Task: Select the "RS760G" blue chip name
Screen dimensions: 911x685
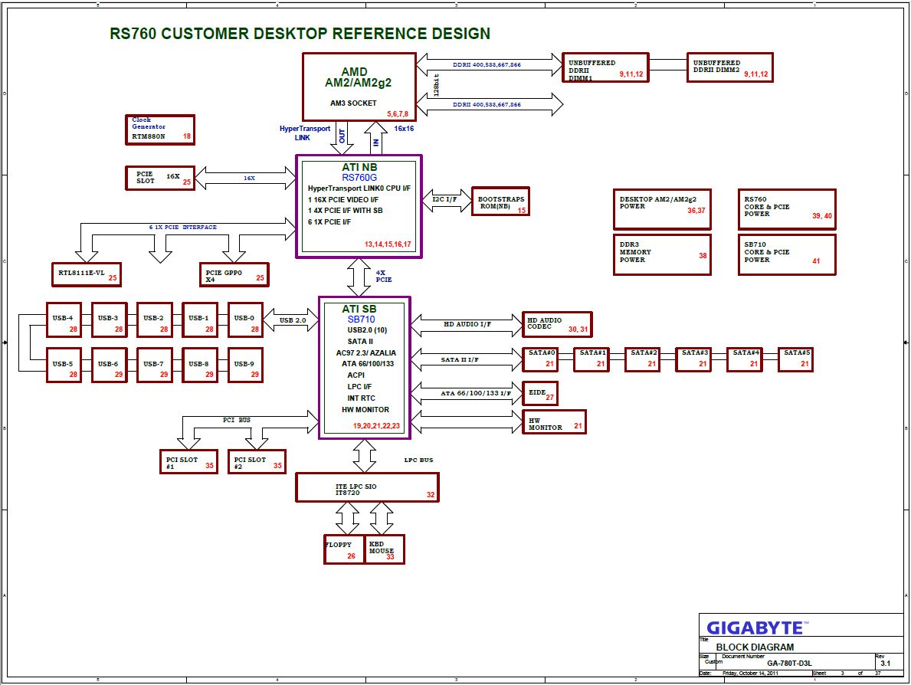Action: coord(359,178)
